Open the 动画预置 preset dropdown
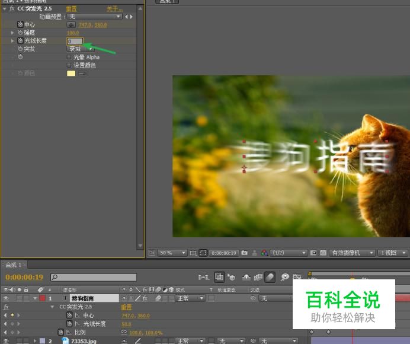Image resolution: width=410 pixels, height=344 pixels. click(x=94, y=17)
